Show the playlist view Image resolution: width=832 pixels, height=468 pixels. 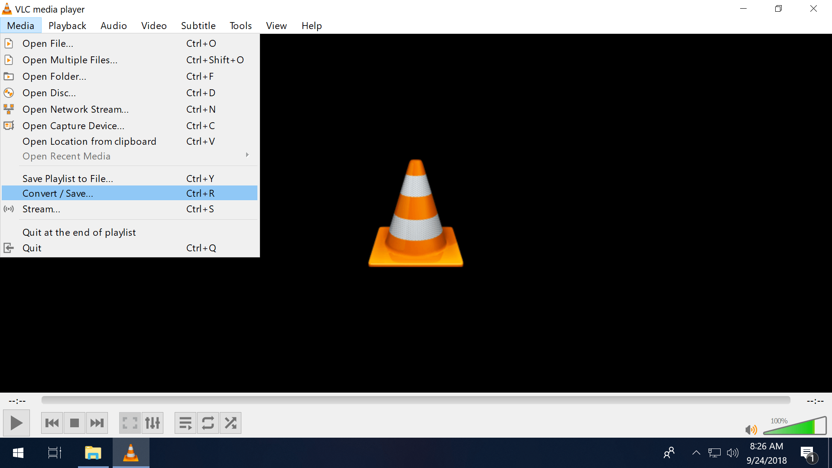[x=185, y=422]
